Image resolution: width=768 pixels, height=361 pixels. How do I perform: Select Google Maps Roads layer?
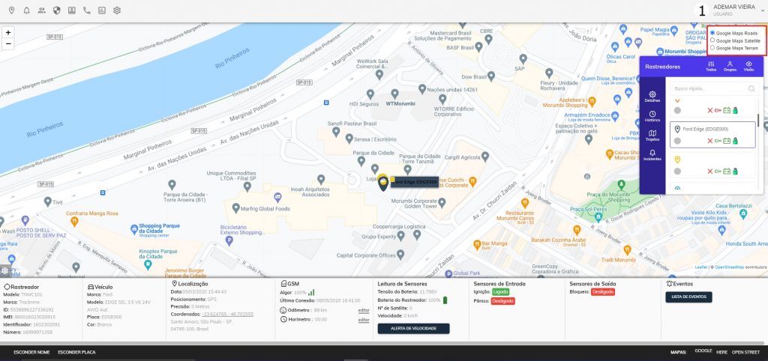pyautogui.click(x=712, y=33)
